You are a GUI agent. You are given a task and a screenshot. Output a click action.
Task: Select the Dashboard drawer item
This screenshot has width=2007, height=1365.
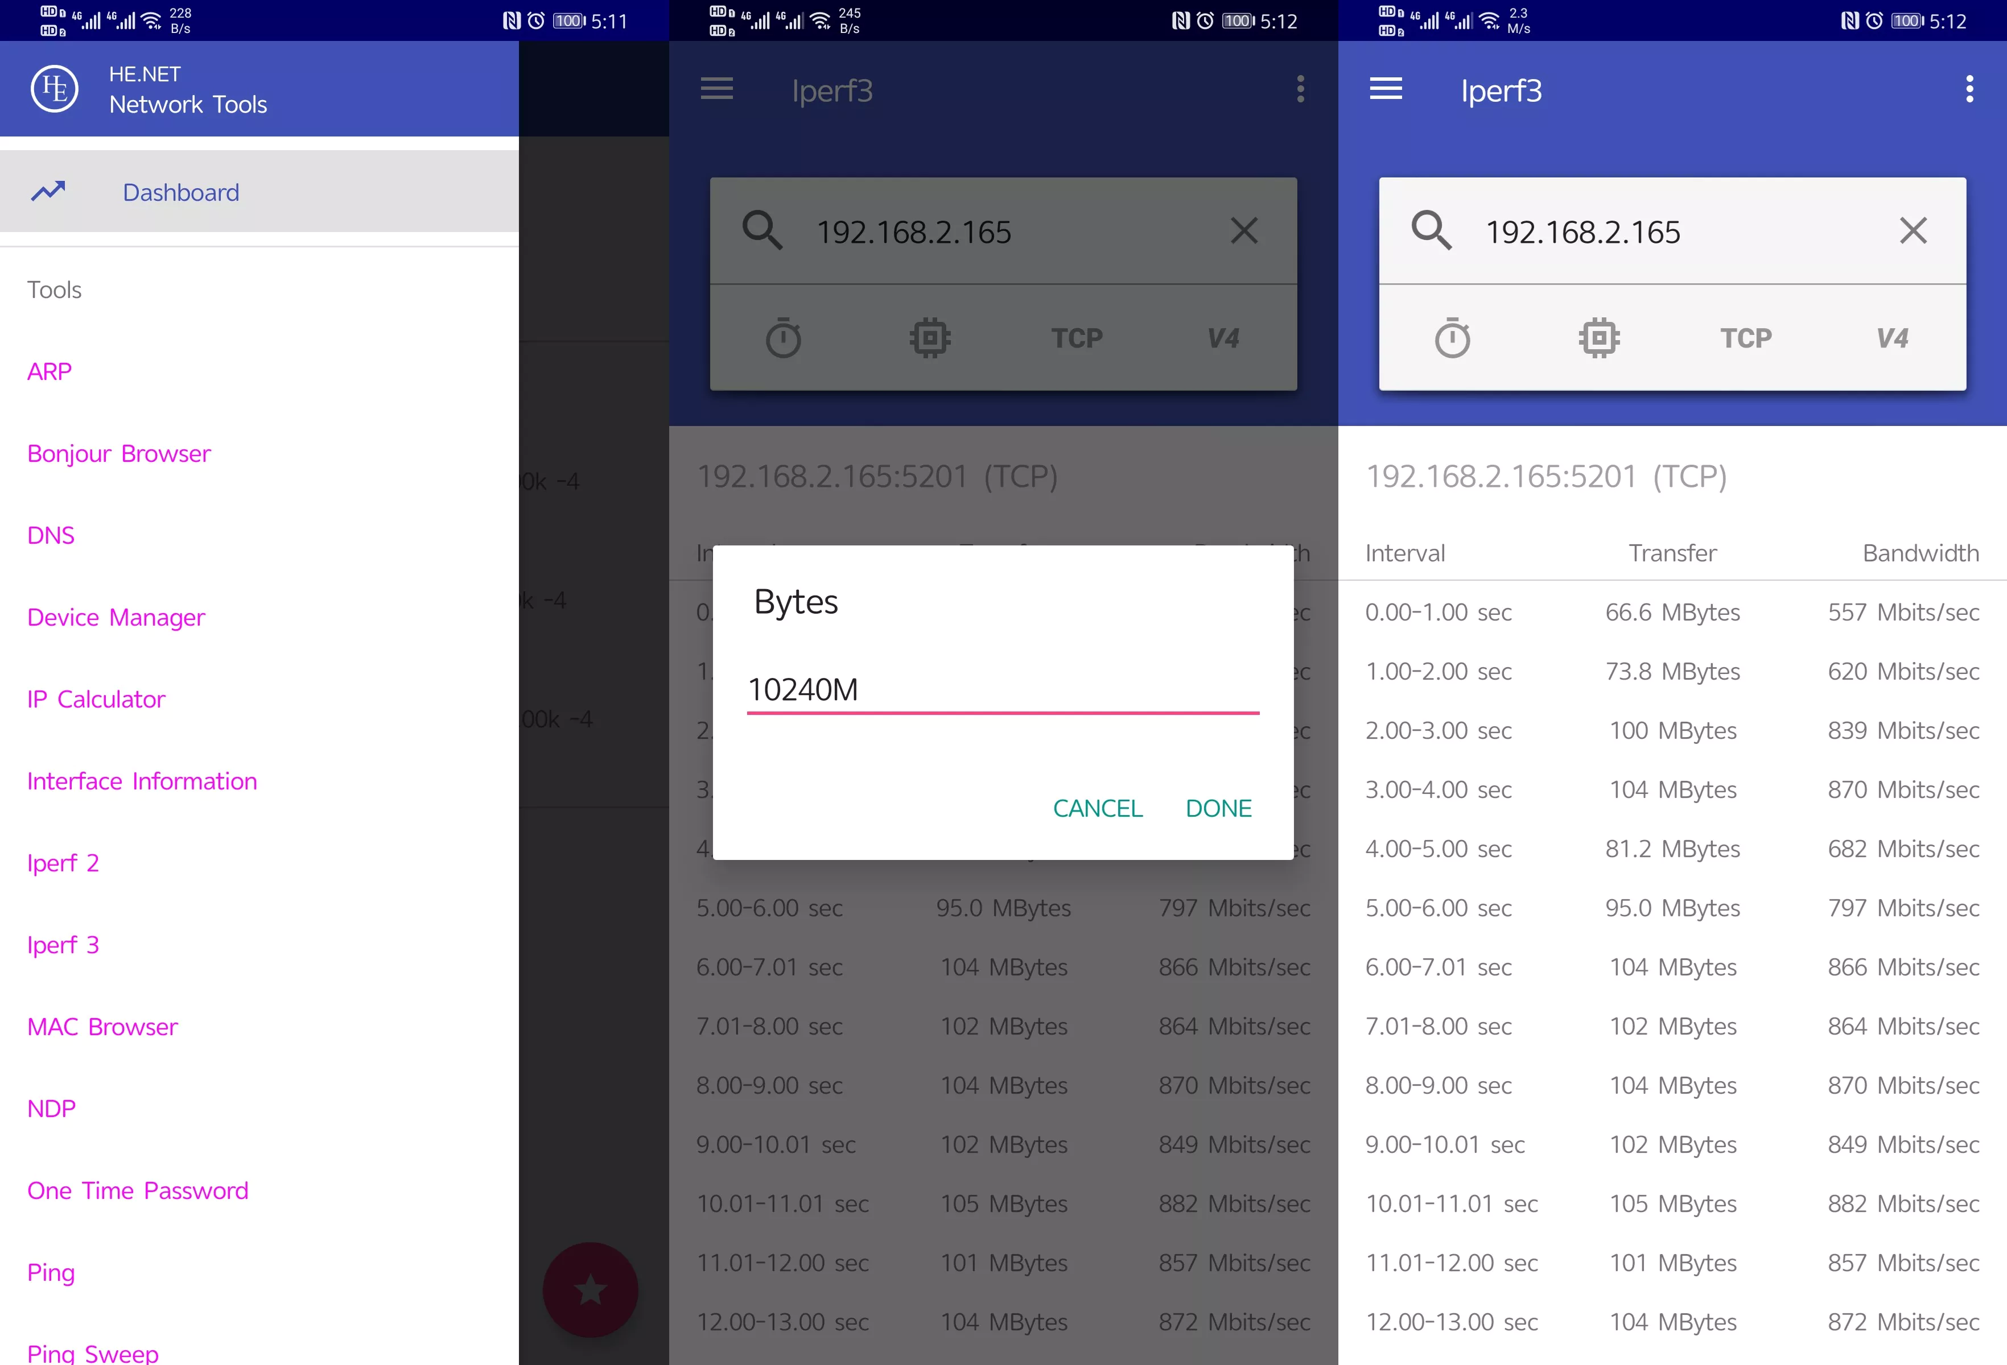[180, 192]
